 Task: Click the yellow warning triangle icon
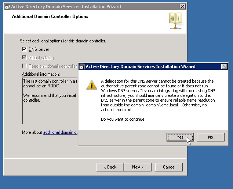coord(91,84)
